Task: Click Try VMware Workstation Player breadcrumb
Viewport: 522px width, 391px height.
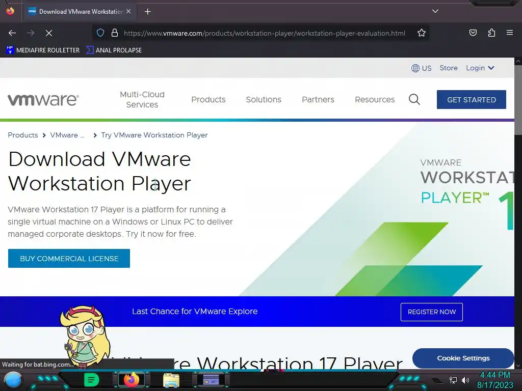Action: pyautogui.click(x=154, y=135)
